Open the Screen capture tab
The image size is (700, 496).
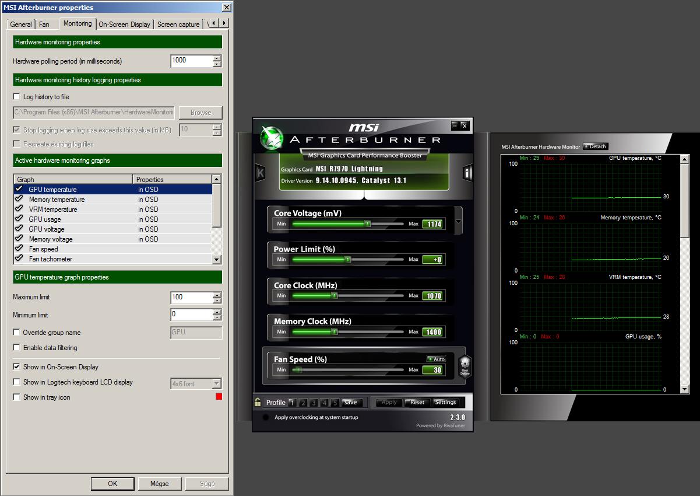(x=178, y=25)
